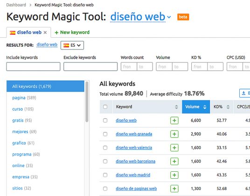
Task: Select the 'pagina (589)' group
Action: point(24,98)
